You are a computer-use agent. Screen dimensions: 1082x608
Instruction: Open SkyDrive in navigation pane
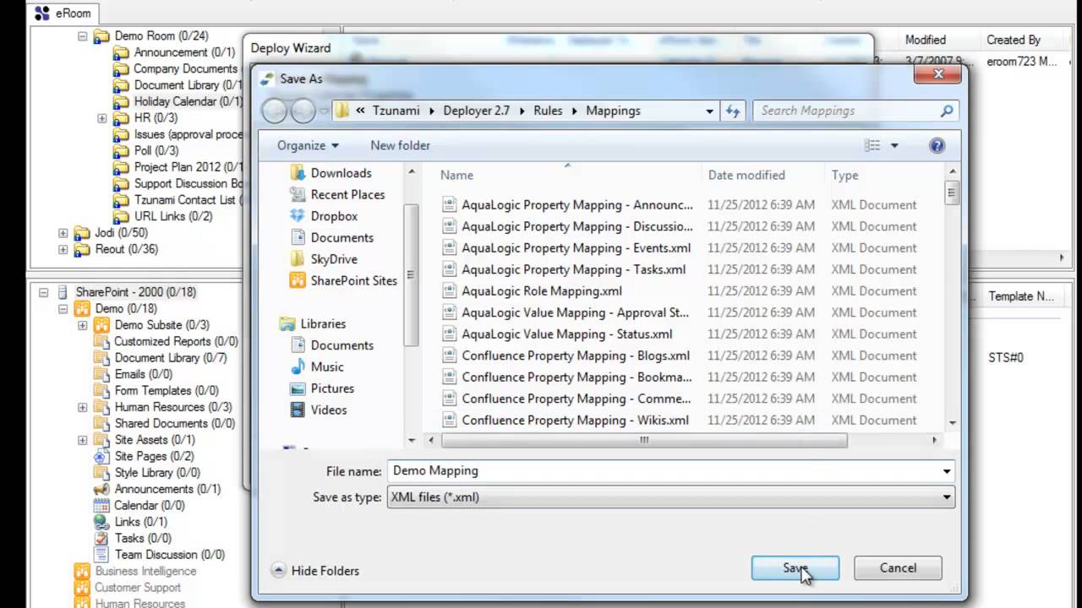(x=334, y=259)
